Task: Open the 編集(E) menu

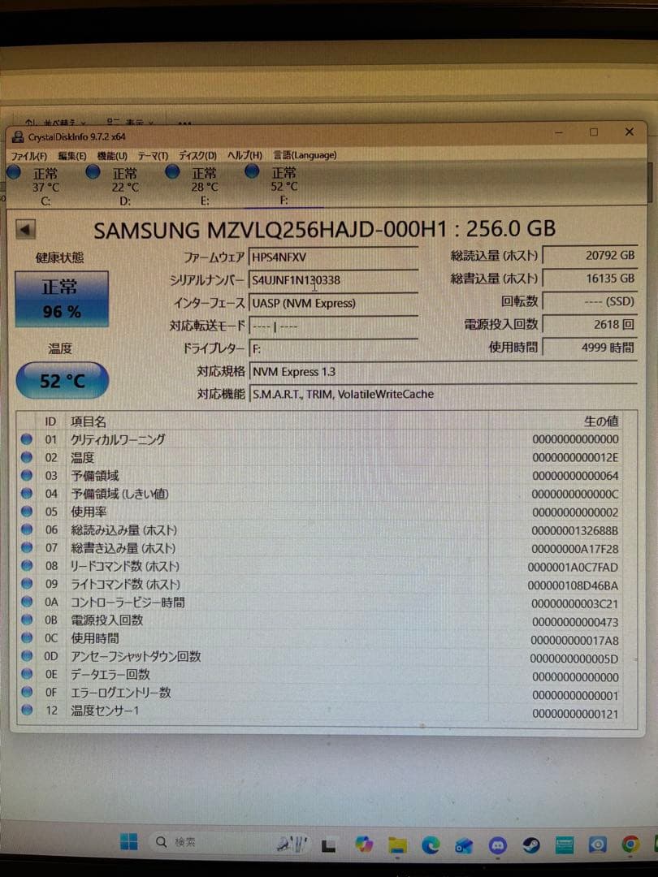Action: [72, 155]
